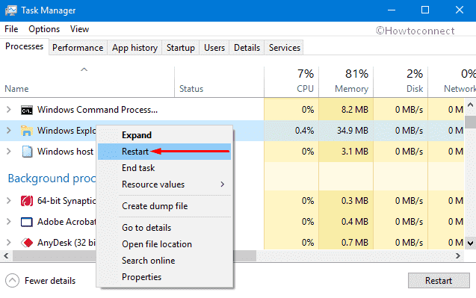Click the vertical scrollbar thumb

470,122
